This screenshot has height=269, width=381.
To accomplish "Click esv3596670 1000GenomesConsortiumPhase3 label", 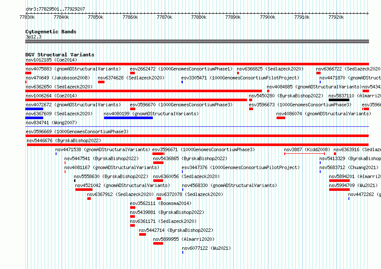I will click(x=181, y=105).
